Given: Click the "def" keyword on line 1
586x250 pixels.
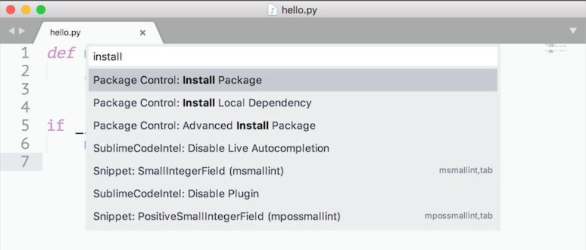Looking at the screenshot, I should point(61,53).
